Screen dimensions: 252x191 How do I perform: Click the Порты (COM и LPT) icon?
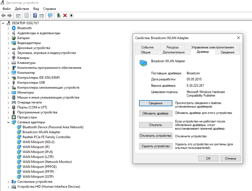[x=14, y=107]
